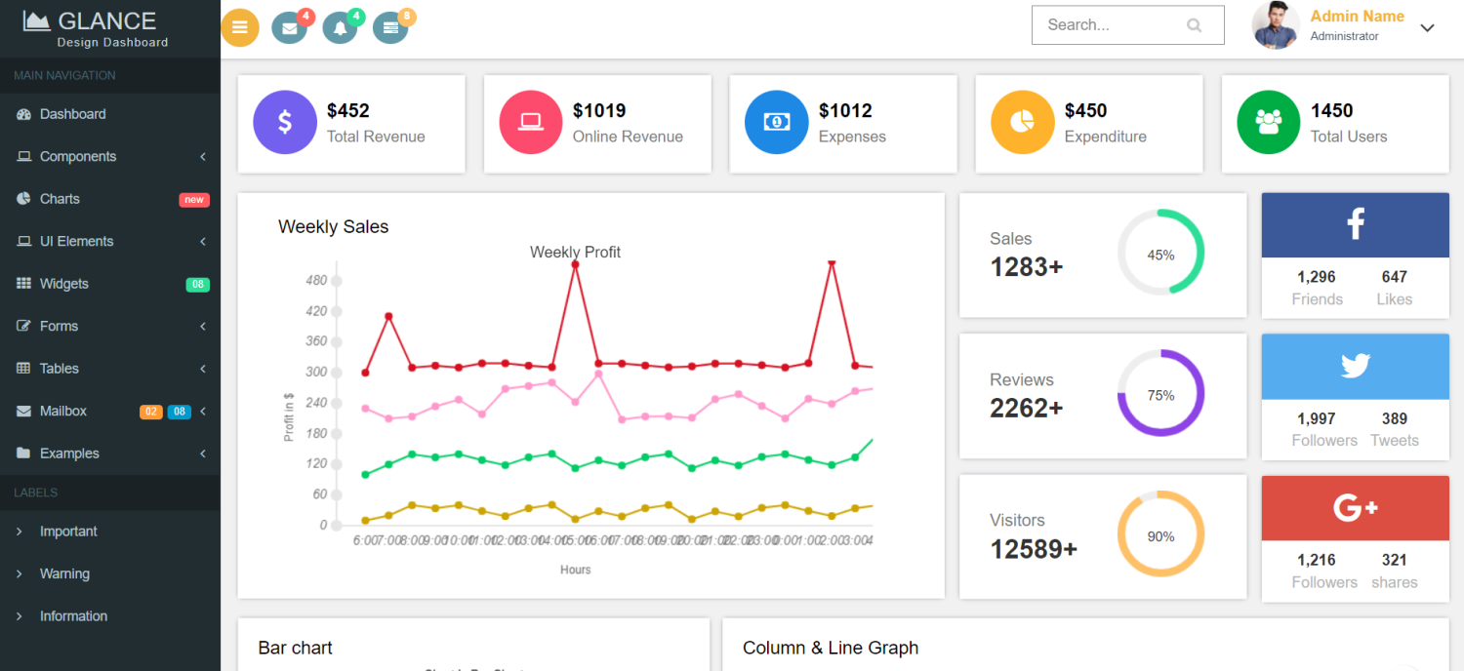Screen dimensions: 1464x671
Task: Click the 90% Visitors progress ring
Action: click(x=1160, y=534)
